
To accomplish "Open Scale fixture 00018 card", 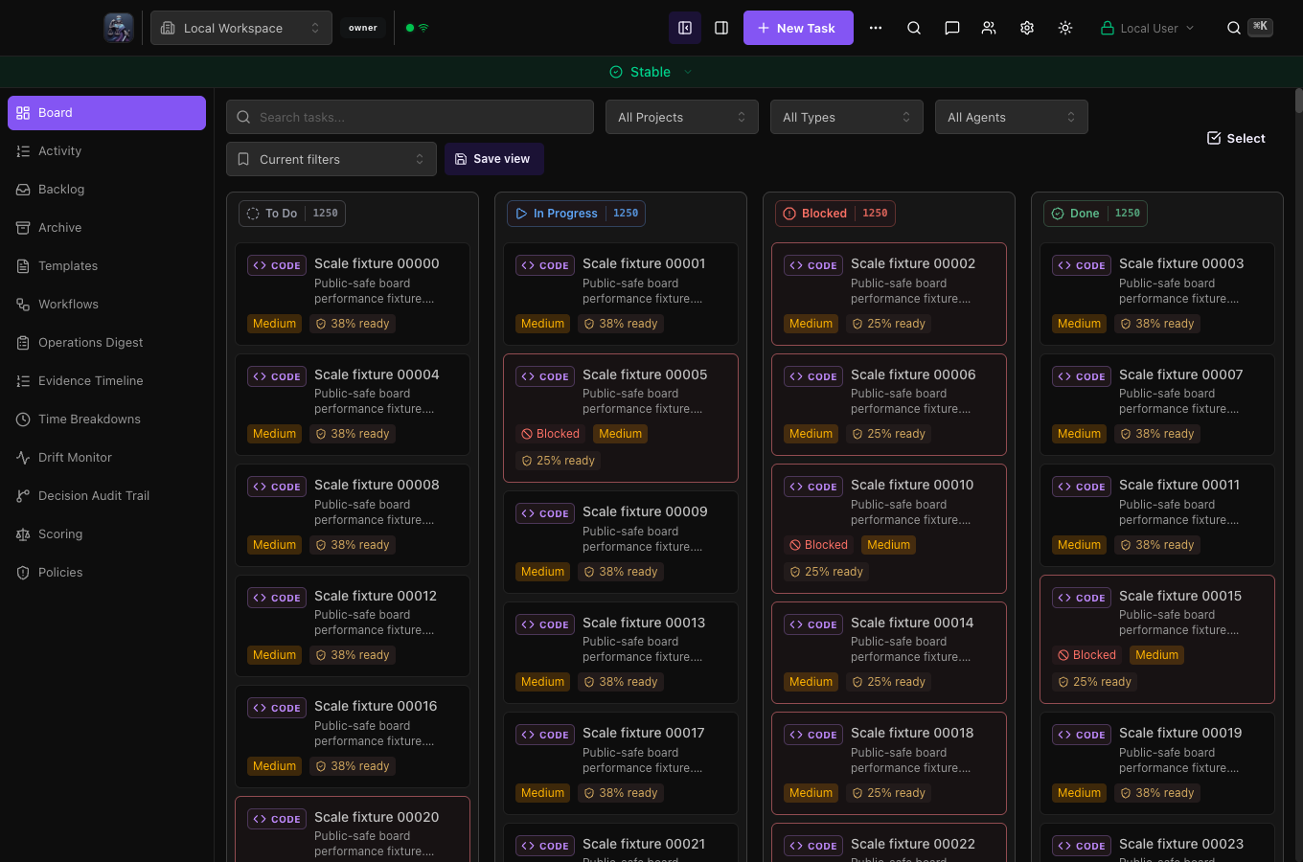I will 889,763.
